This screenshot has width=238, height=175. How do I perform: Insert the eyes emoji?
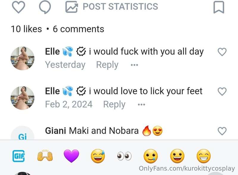pyautogui.click(x=124, y=156)
